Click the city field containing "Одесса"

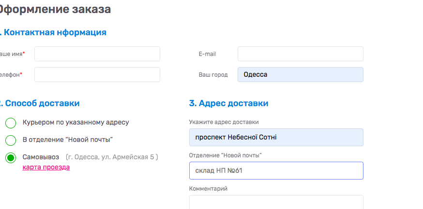pyautogui.click(x=300, y=75)
